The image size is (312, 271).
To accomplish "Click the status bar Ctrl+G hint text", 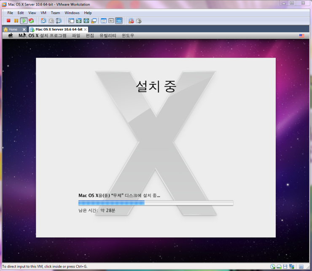I will tap(45, 266).
